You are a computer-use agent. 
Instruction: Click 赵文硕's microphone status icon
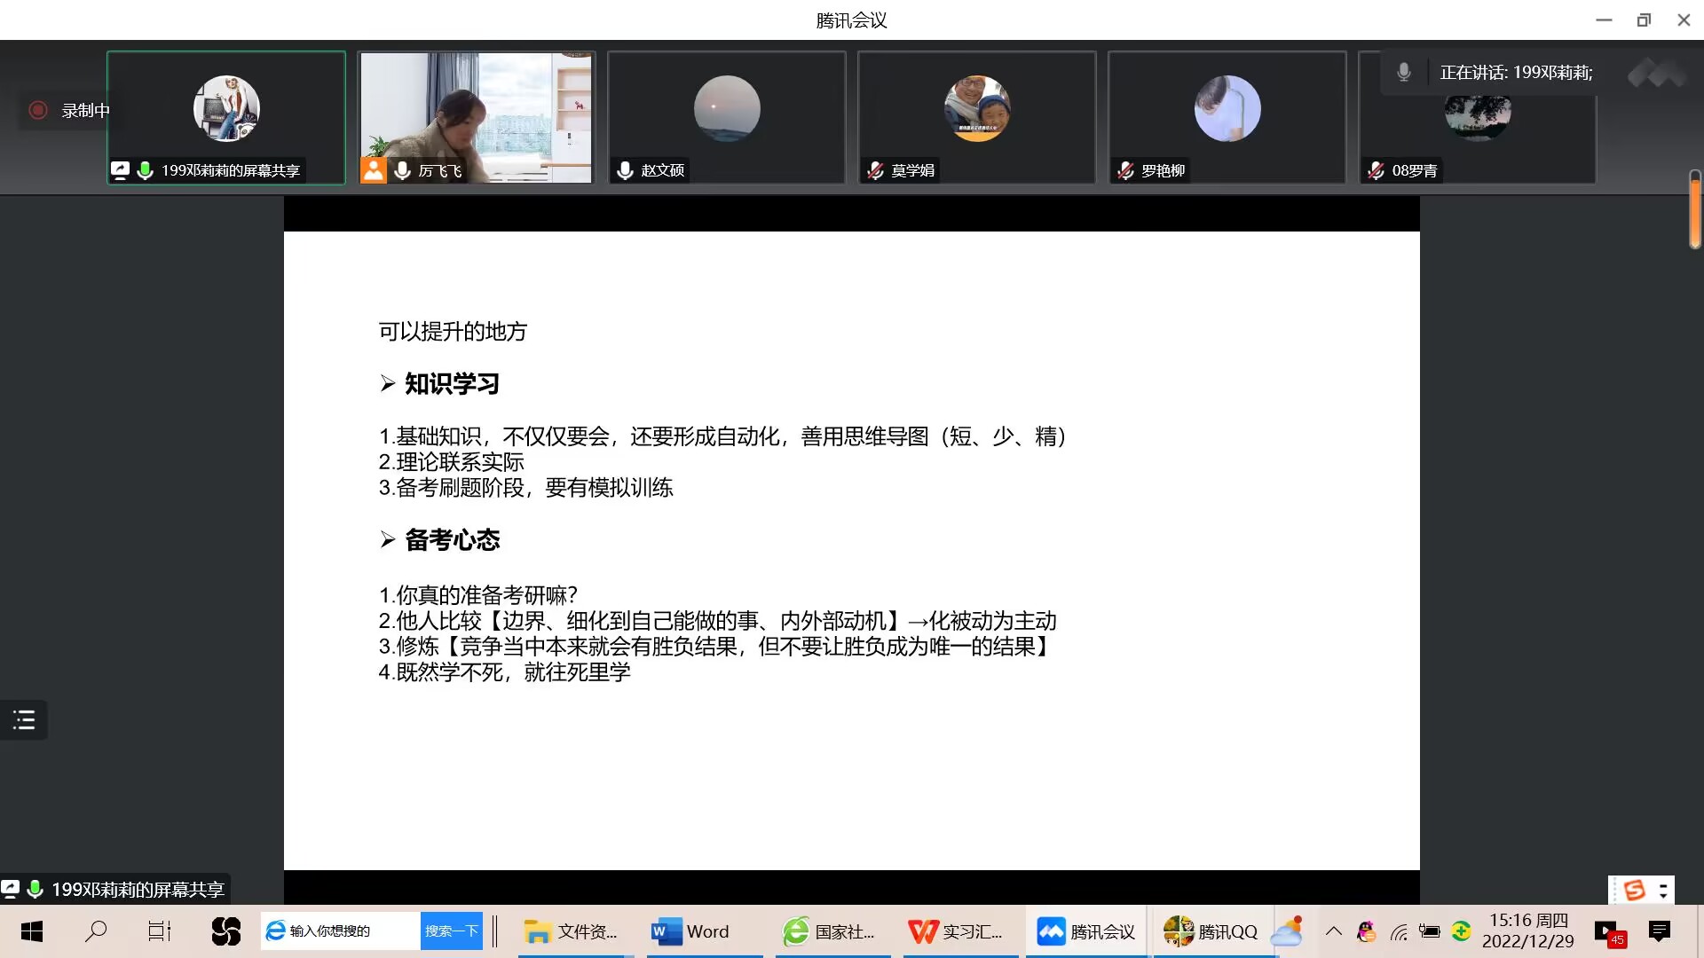pos(625,170)
